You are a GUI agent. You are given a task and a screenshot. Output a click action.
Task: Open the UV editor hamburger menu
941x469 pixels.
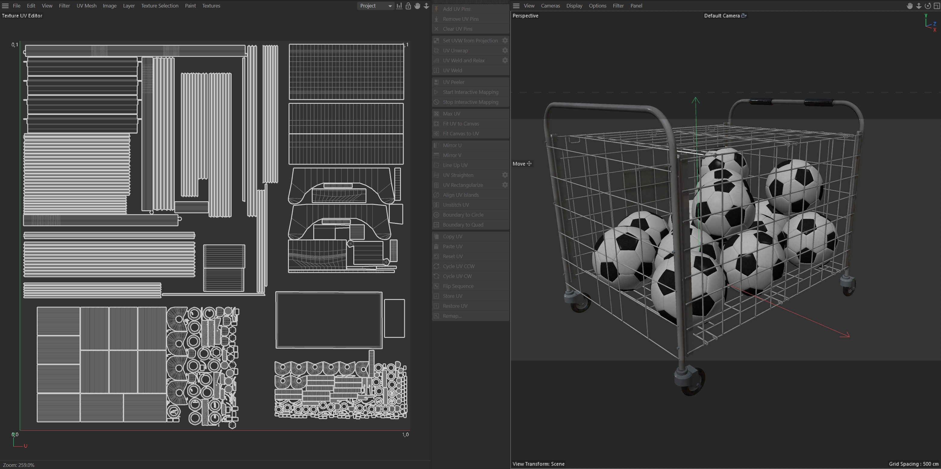(5, 6)
